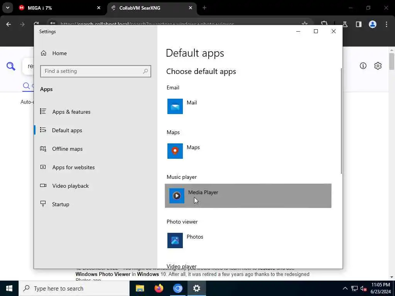Screen dimensions: 395x296
Task: Click the Settings window vertical scrollbar
Action: click(x=341, y=121)
